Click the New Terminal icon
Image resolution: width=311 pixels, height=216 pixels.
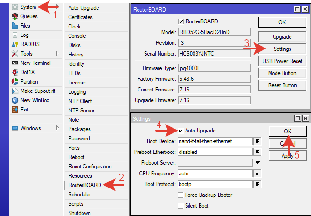tap(15, 63)
